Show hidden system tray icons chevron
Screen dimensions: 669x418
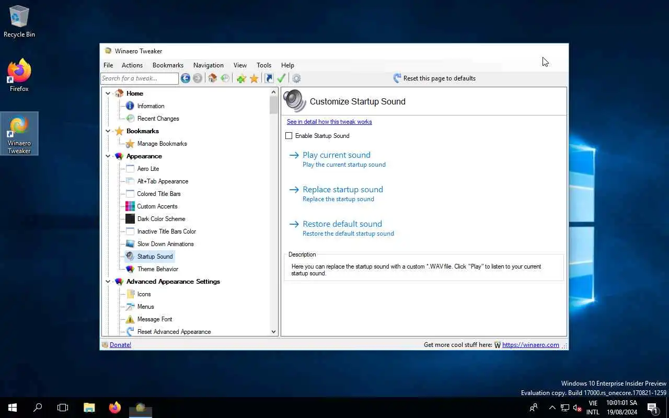552,408
